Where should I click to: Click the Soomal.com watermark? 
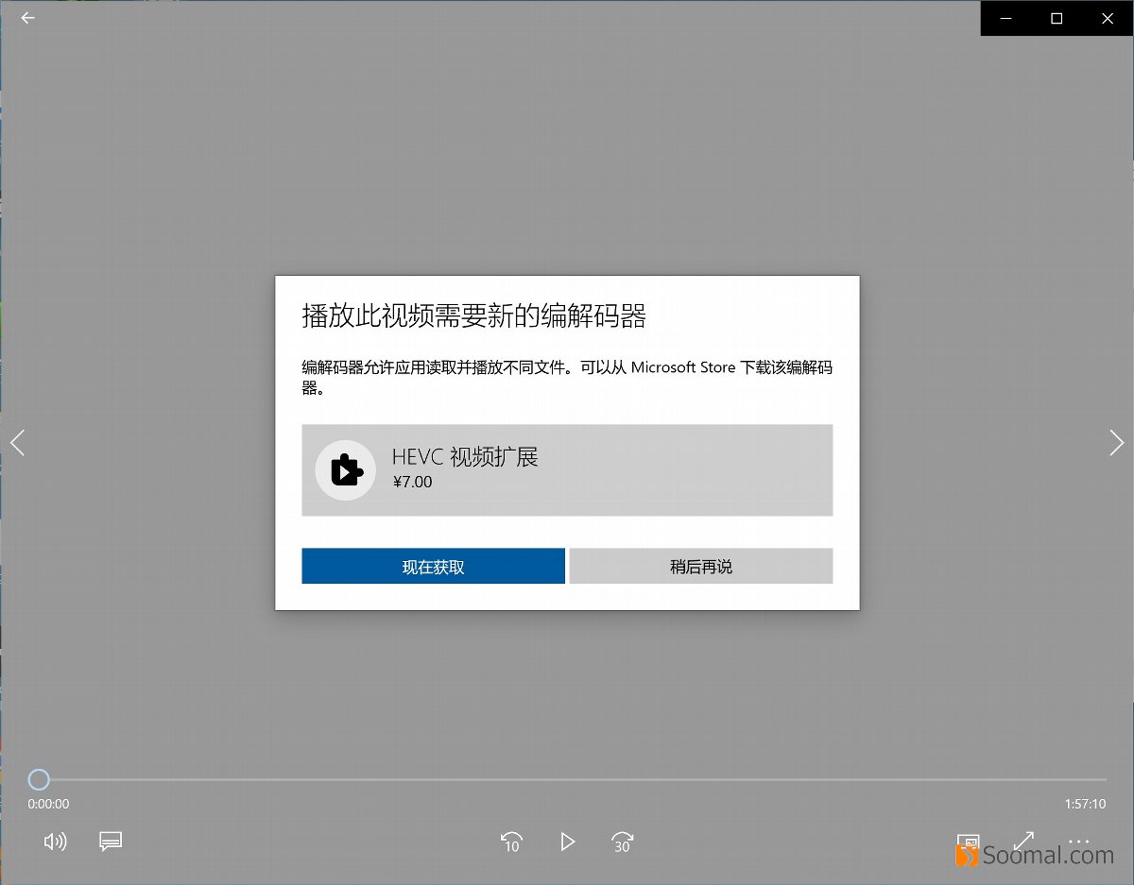pyautogui.click(x=1039, y=856)
